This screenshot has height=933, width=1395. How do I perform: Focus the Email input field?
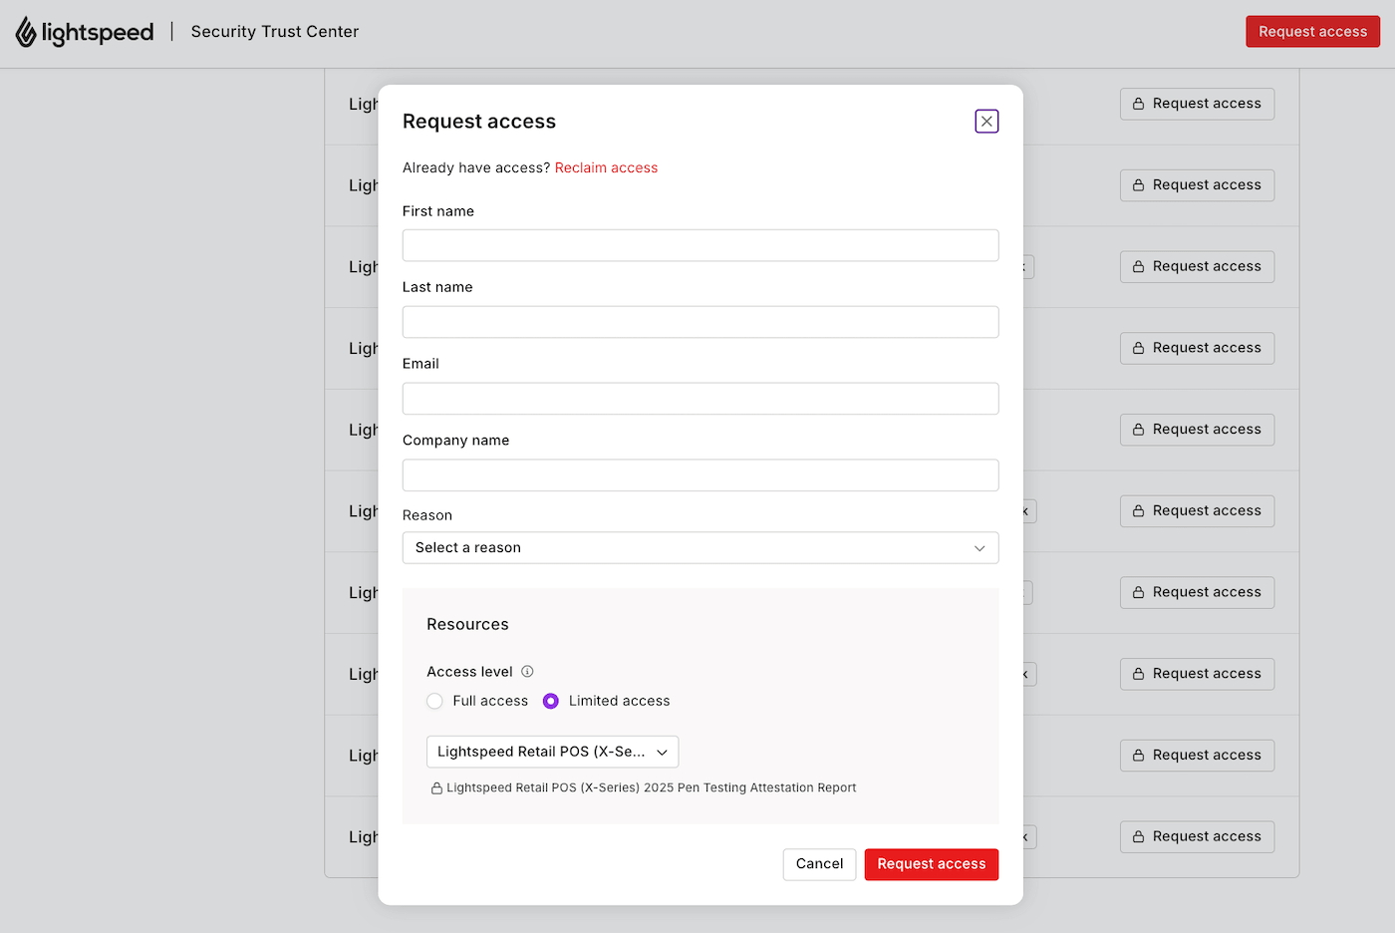[x=700, y=399]
